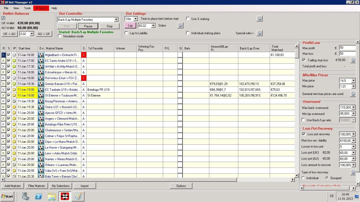
Task: Open the €0,02 stake dropdown
Action: point(153,26)
